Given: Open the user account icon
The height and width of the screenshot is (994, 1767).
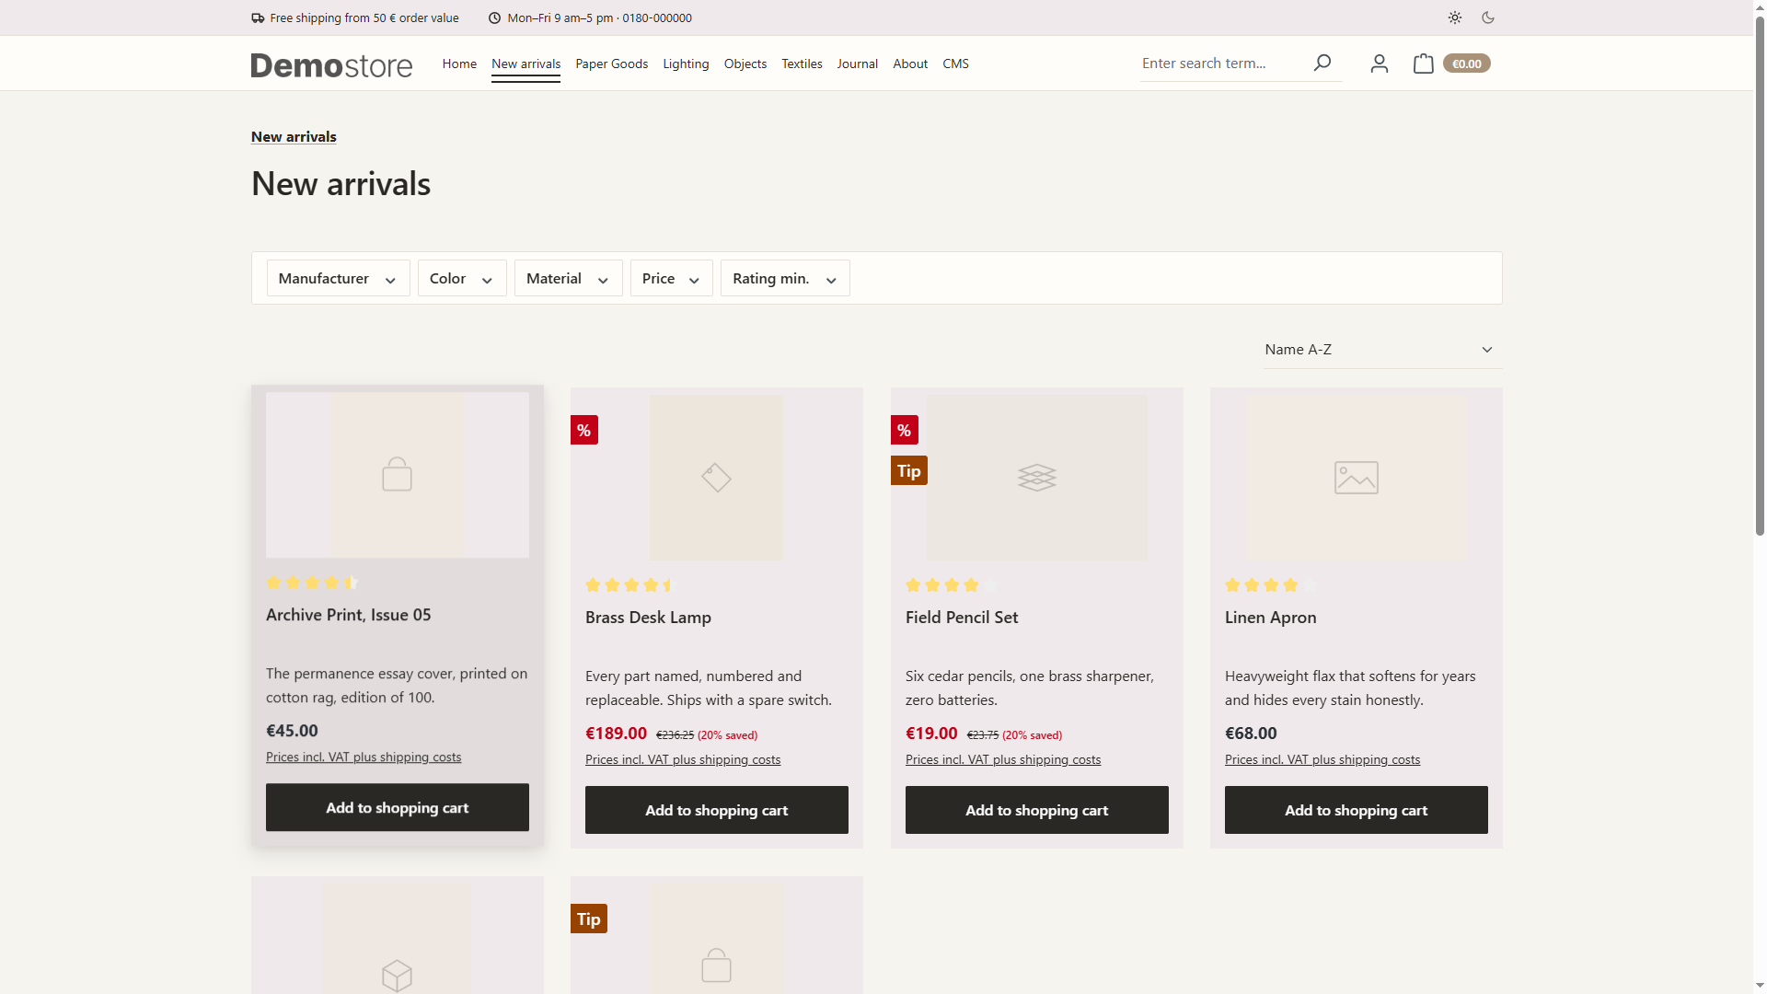Looking at the screenshot, I should (x=1379, y=64).
